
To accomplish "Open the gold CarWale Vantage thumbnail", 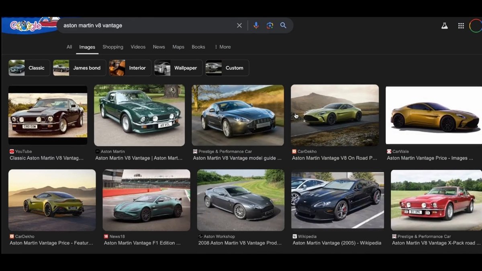I will click(434, 115).
